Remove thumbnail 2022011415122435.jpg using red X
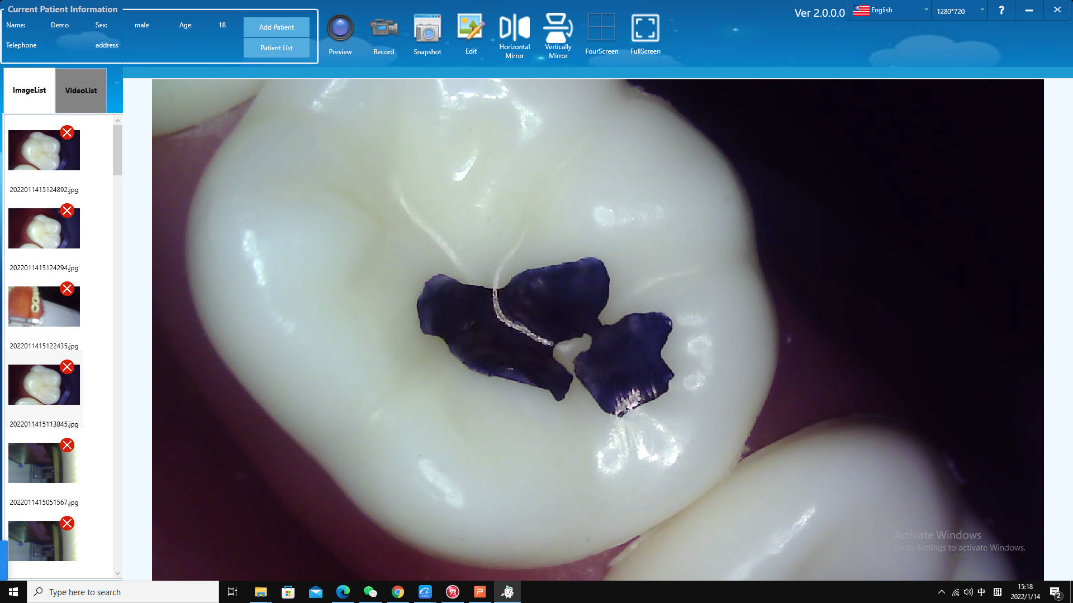 (x=67, y=289)
